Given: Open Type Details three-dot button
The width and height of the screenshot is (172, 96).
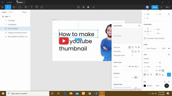Looking at the screenshot, I should click(169, 75).
